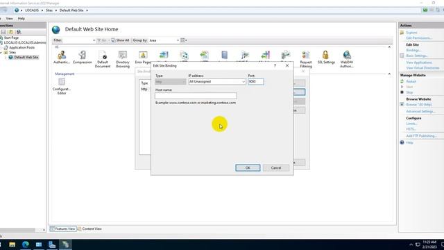Viewport: 444px width, 250px height.
Task: Click the Sites folder icon in Connections tree
Action: (6, 53)
